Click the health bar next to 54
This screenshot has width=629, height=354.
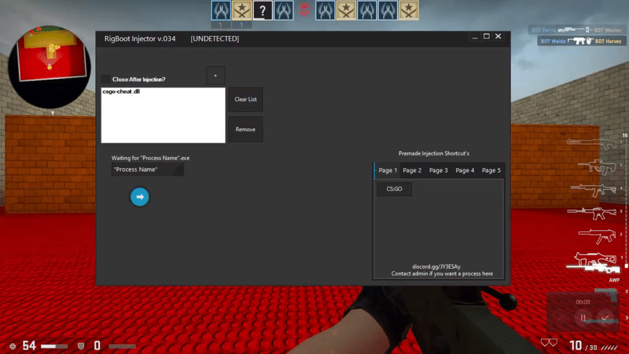[x=53, y=346]
